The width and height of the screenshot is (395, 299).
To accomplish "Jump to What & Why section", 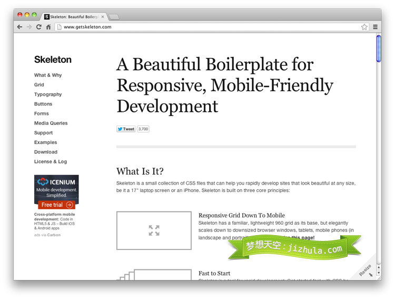I will 48,75.
